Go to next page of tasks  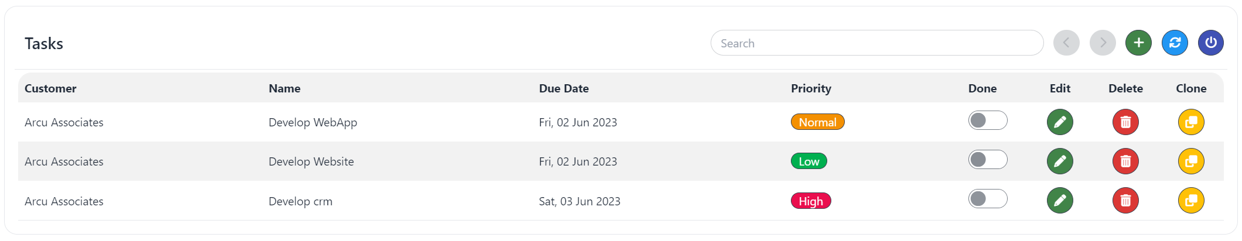coord(1103,43)
